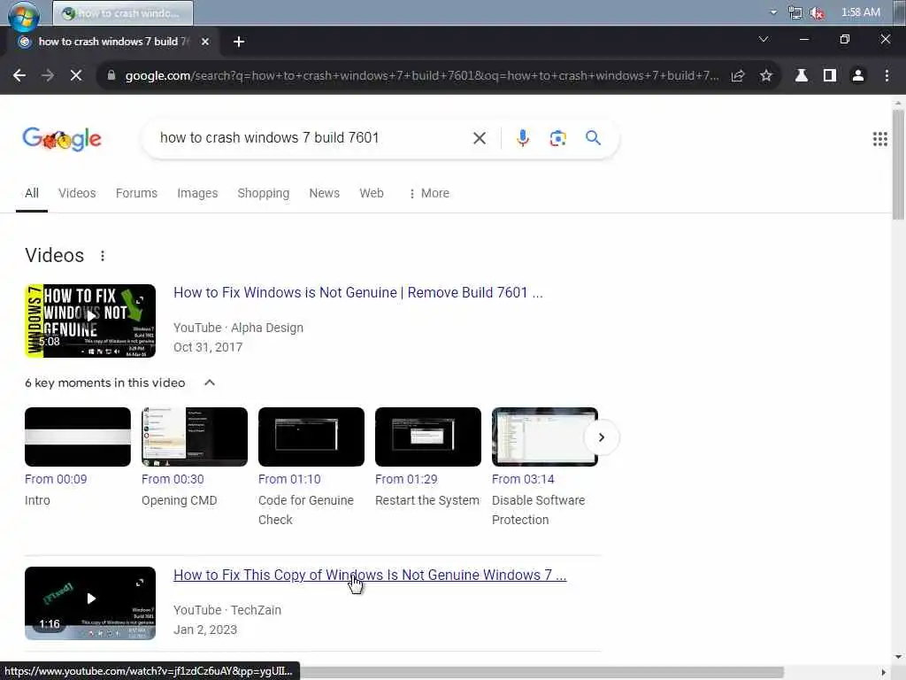This screenshot has height=680, width=906.
Task: Click the 'Oct 31, 2017' date text
Action: click(208, 347)
